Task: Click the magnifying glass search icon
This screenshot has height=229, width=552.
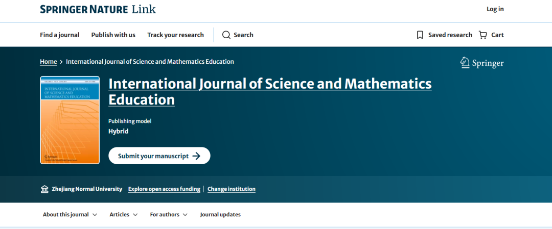Action: click(226, 35)
